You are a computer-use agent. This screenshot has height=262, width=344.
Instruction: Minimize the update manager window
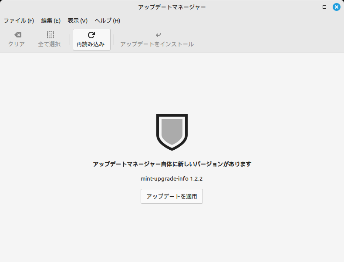tap(312, 7)
